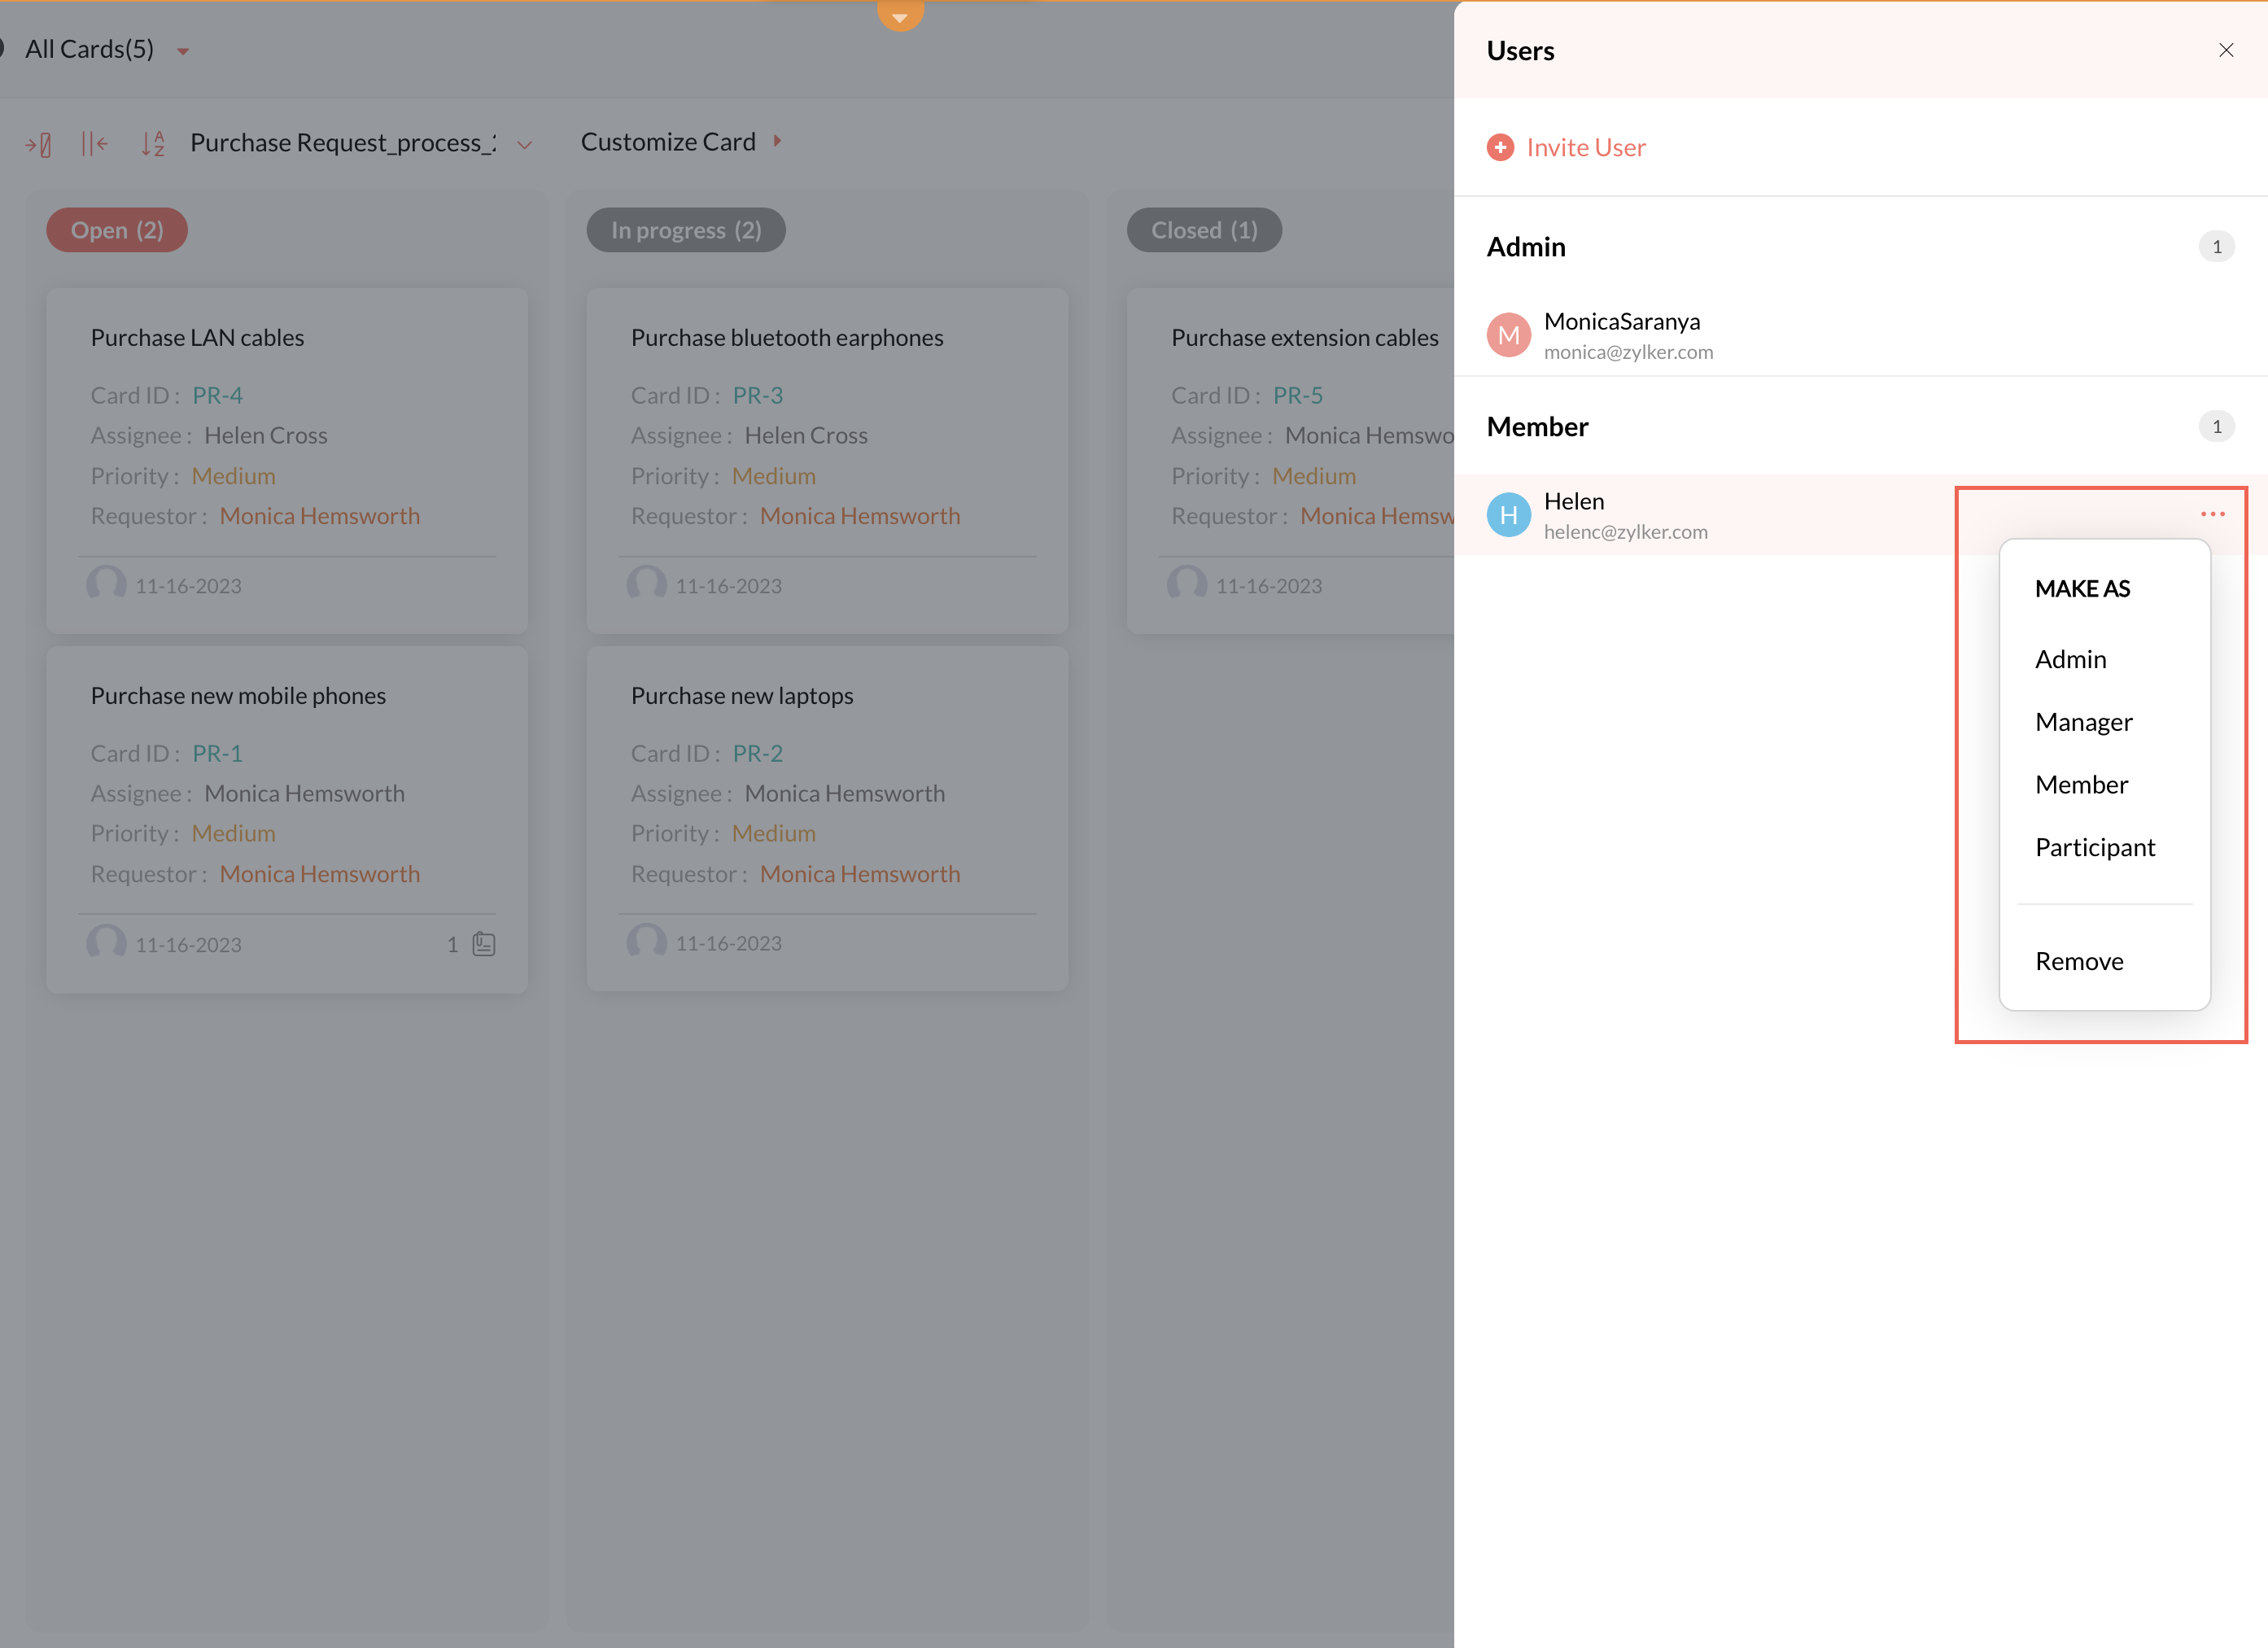Click MonicaSaranya's M avatar icon

pos(1508,335)
